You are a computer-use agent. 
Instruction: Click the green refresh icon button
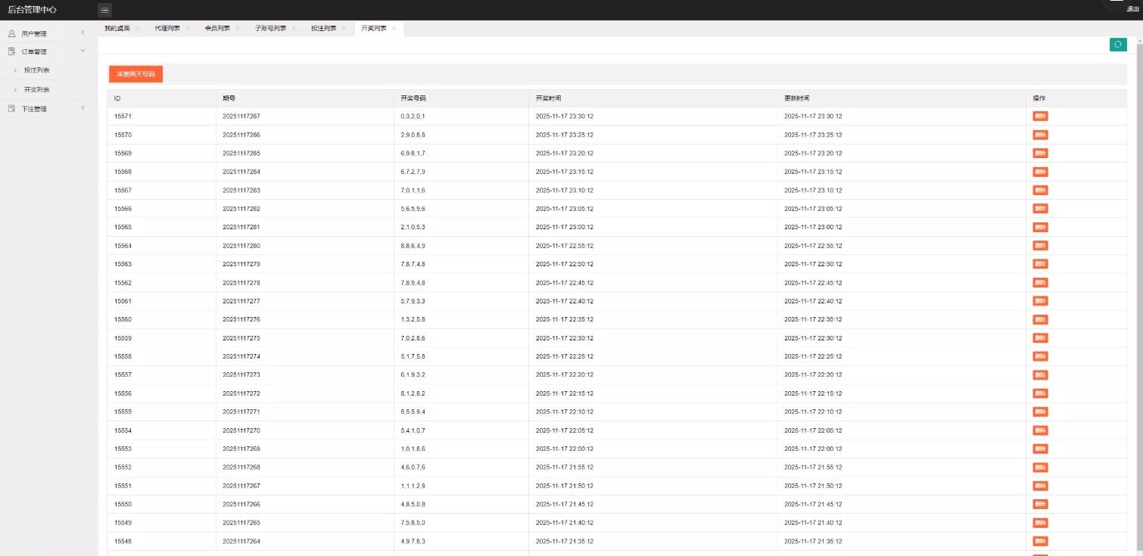click(1117, 45)
